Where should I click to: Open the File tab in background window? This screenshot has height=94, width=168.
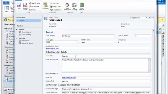[6, 3]
